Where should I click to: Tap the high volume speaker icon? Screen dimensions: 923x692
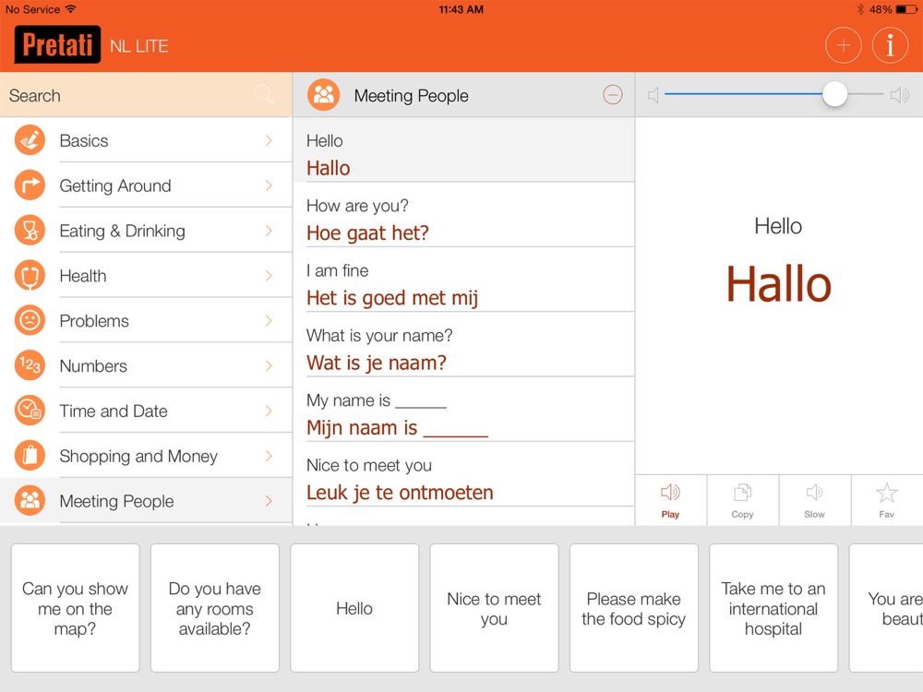tap(899, 95)
